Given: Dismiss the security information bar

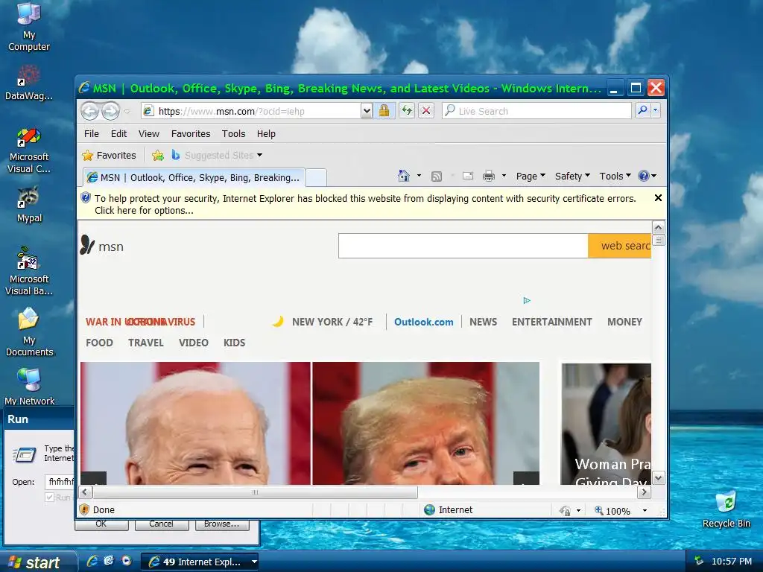Looking at the screenshot, I should click(658, 198).
